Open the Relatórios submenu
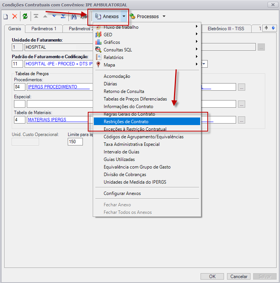 pos(147,57)
